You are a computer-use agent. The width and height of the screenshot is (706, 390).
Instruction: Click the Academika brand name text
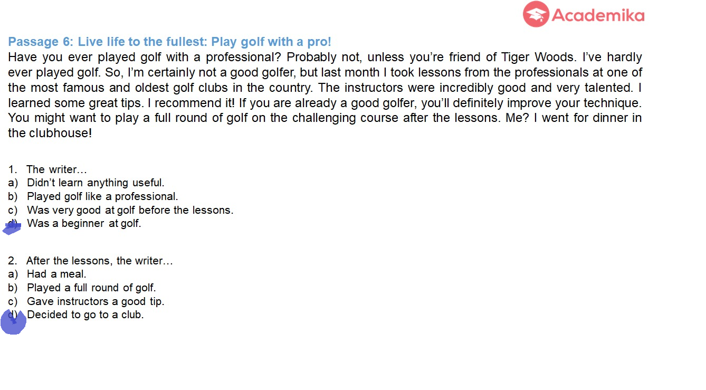tap(598, 15)
